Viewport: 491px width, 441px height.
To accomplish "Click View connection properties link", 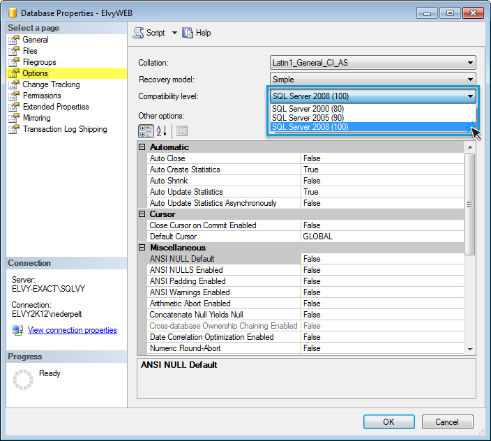I will point(73,330).
